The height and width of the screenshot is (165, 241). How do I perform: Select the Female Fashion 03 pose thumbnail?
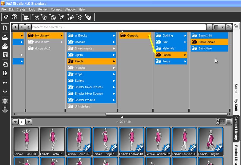click(184, 142)
